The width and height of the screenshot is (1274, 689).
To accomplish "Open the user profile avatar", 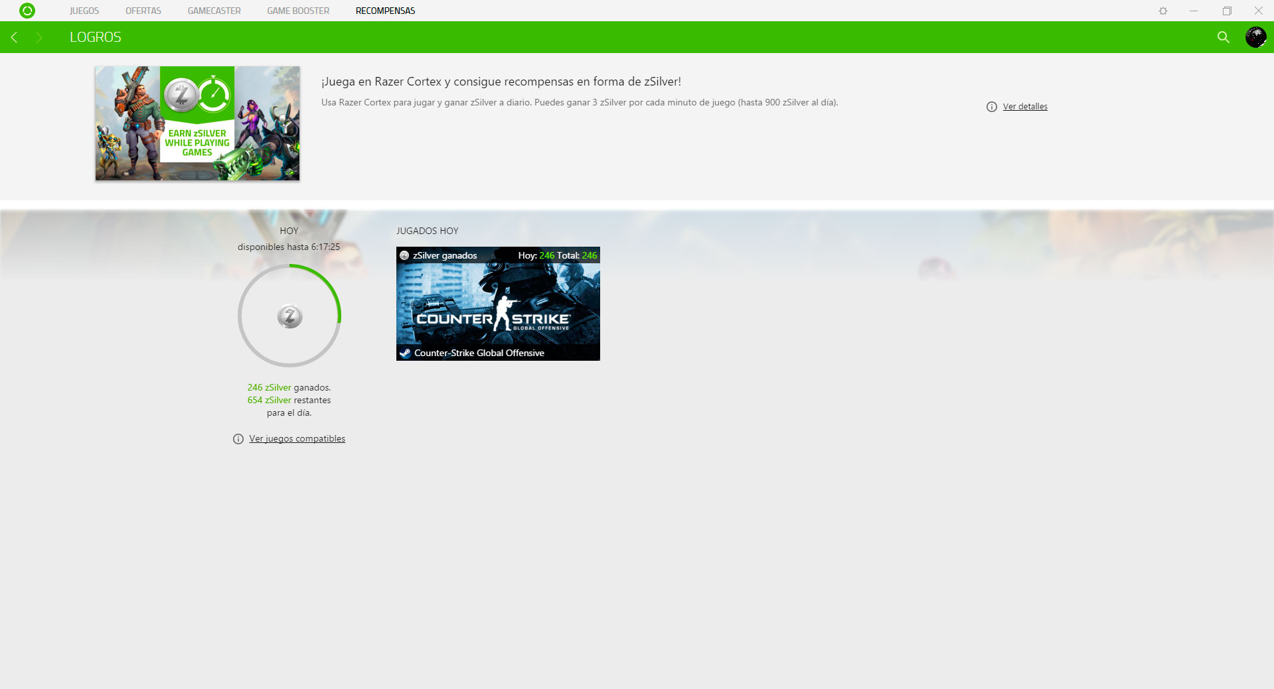I will coord(1255,37).
